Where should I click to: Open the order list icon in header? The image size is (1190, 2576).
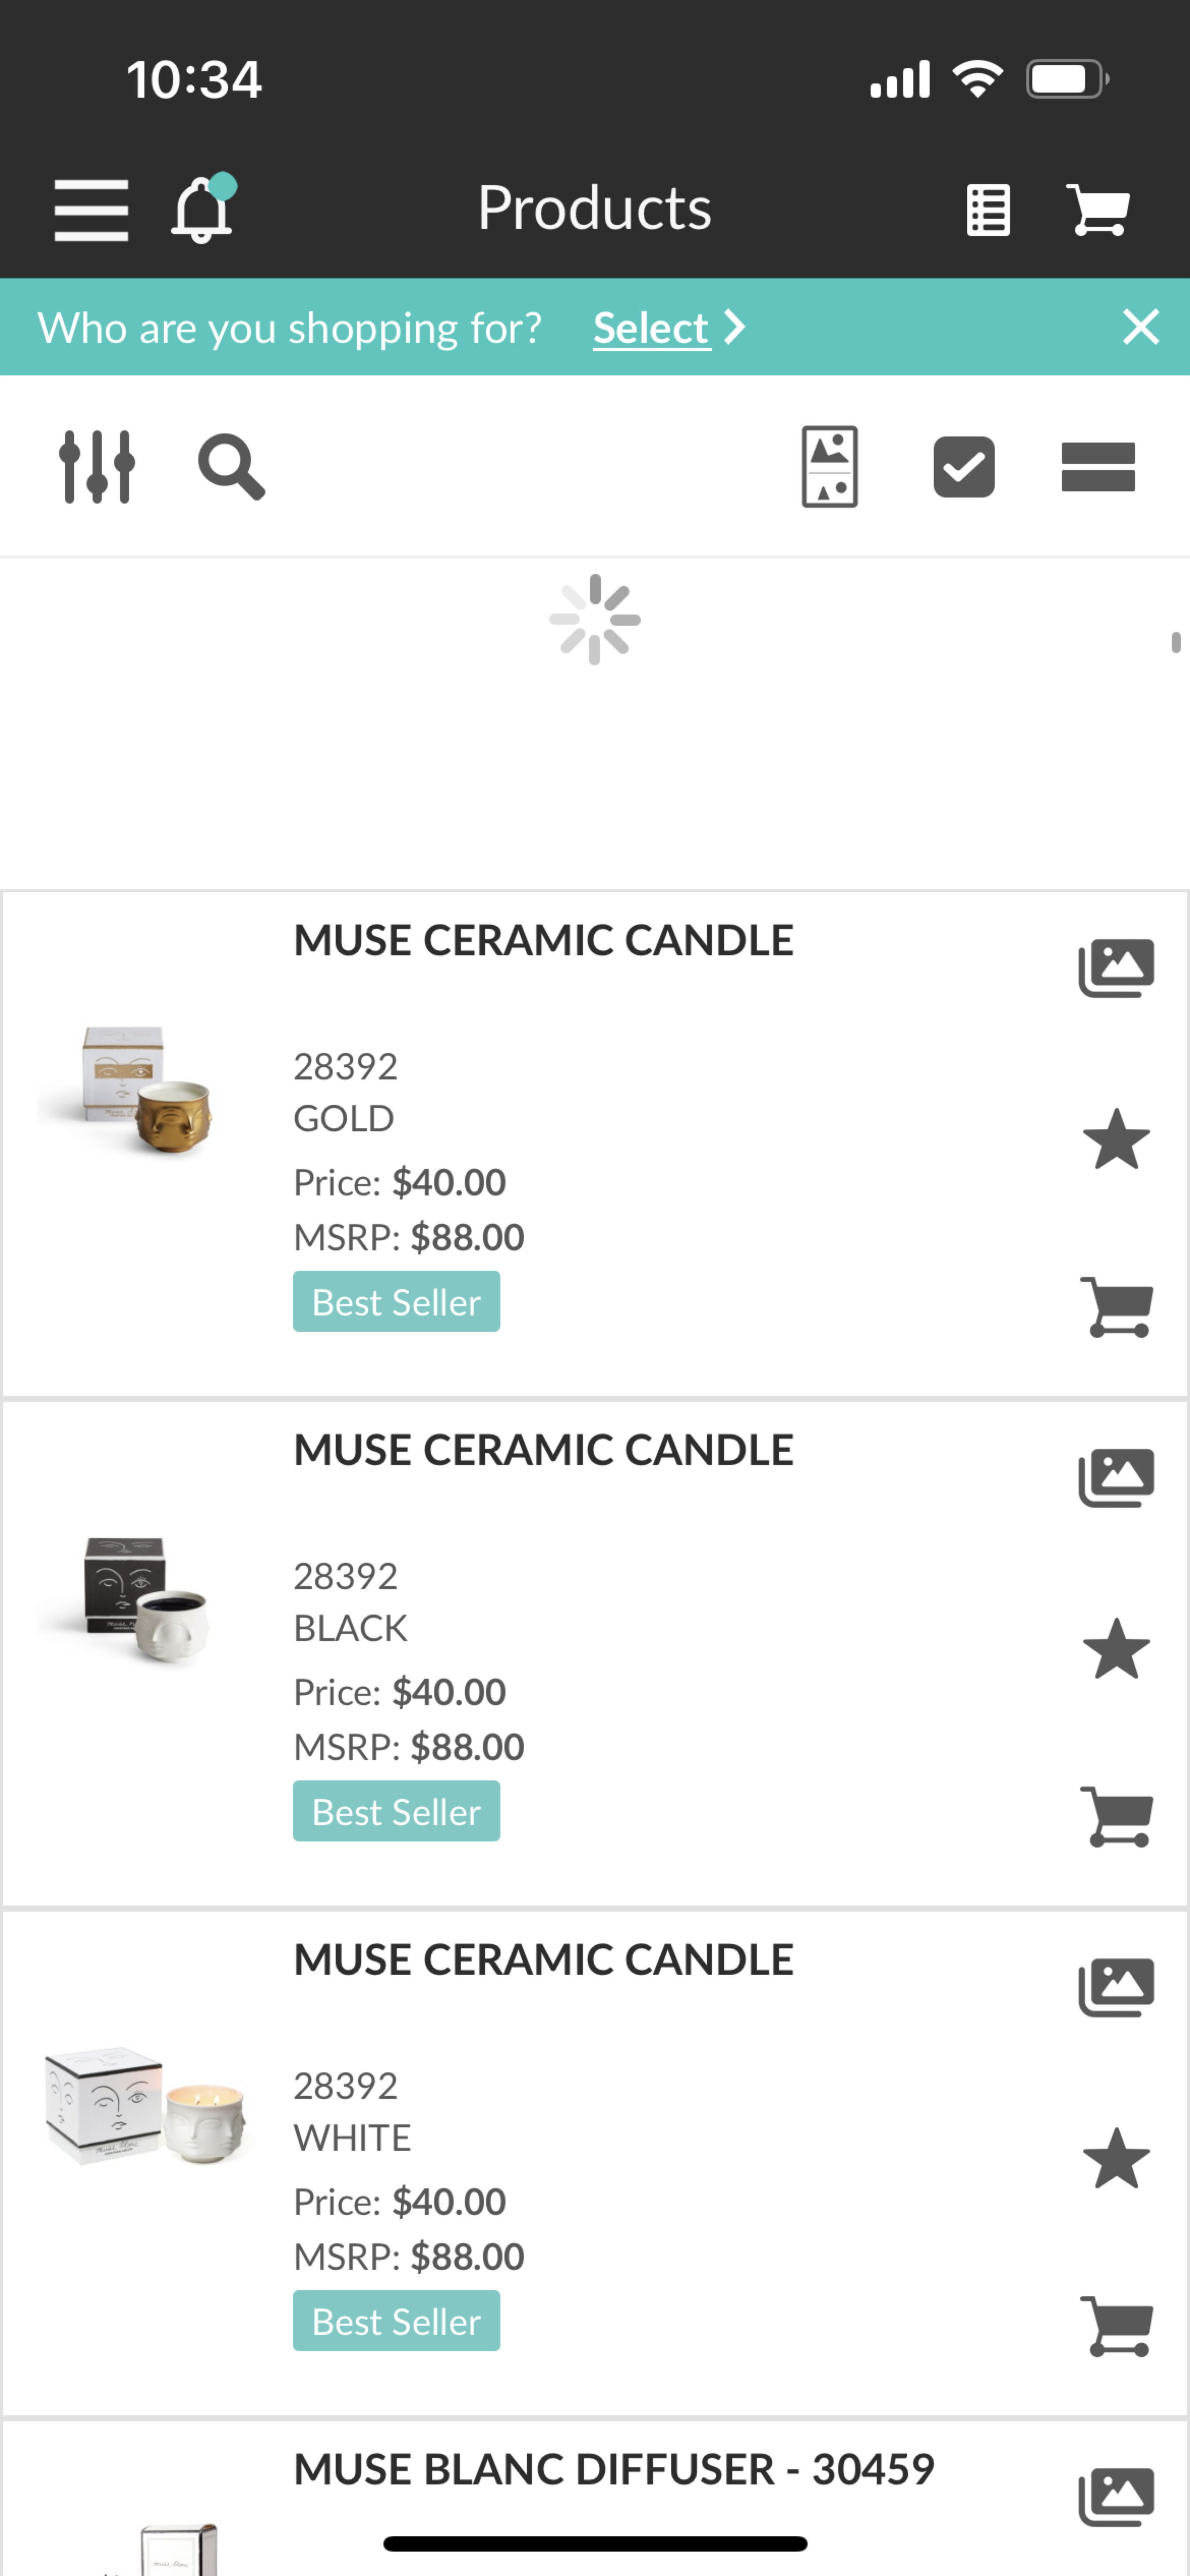point(988,210)
